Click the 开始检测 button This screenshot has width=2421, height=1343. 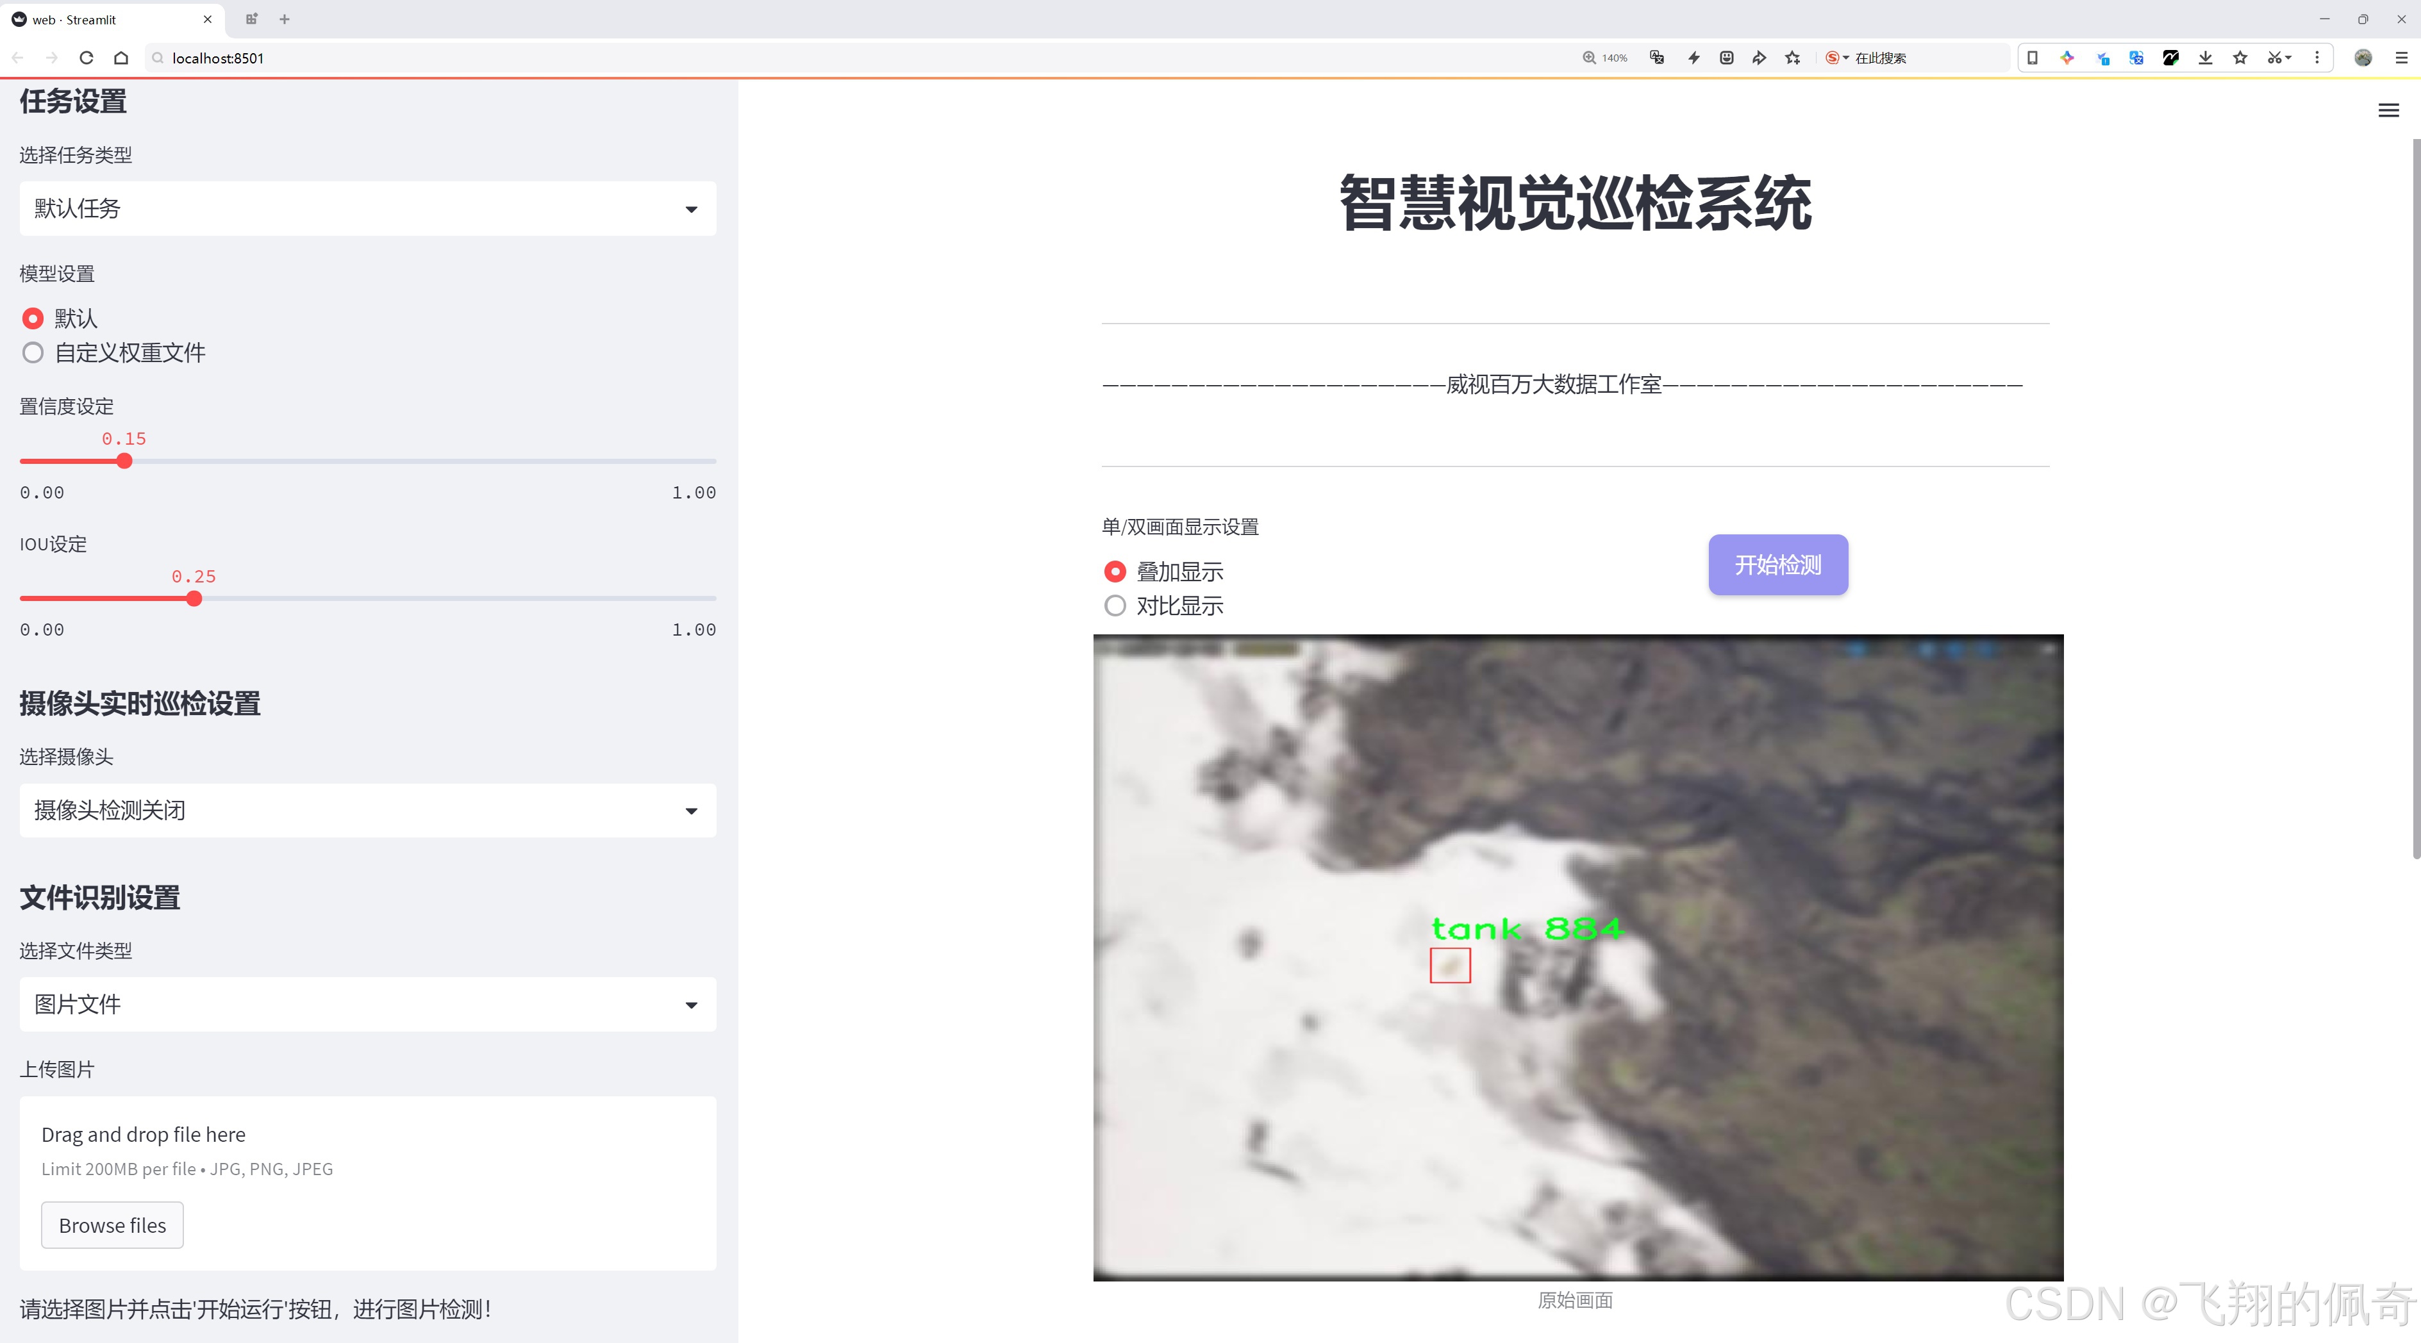coord(1778,564)
